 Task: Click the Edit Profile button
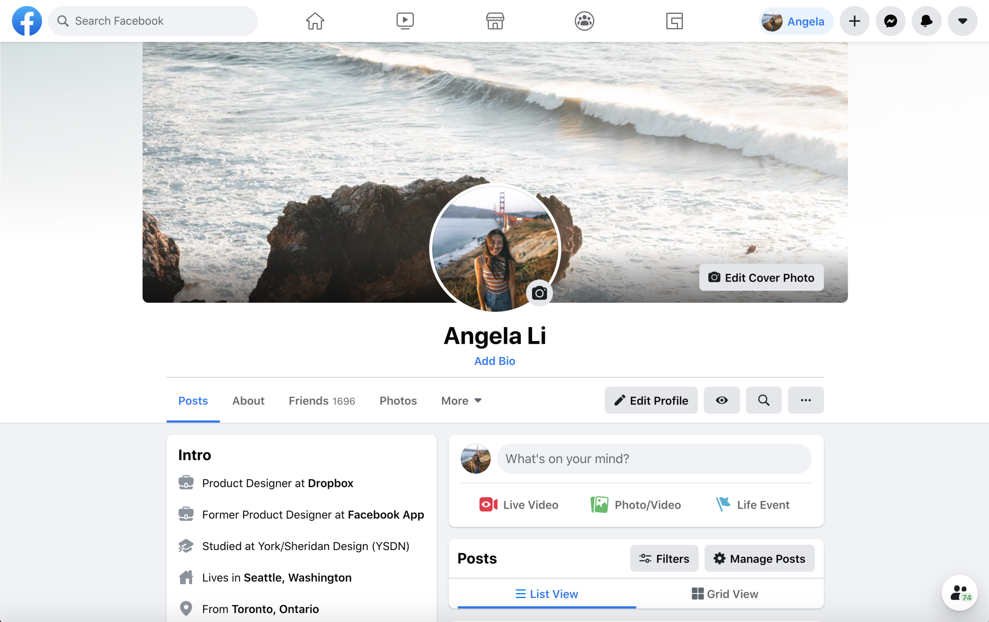click(651, 400)
